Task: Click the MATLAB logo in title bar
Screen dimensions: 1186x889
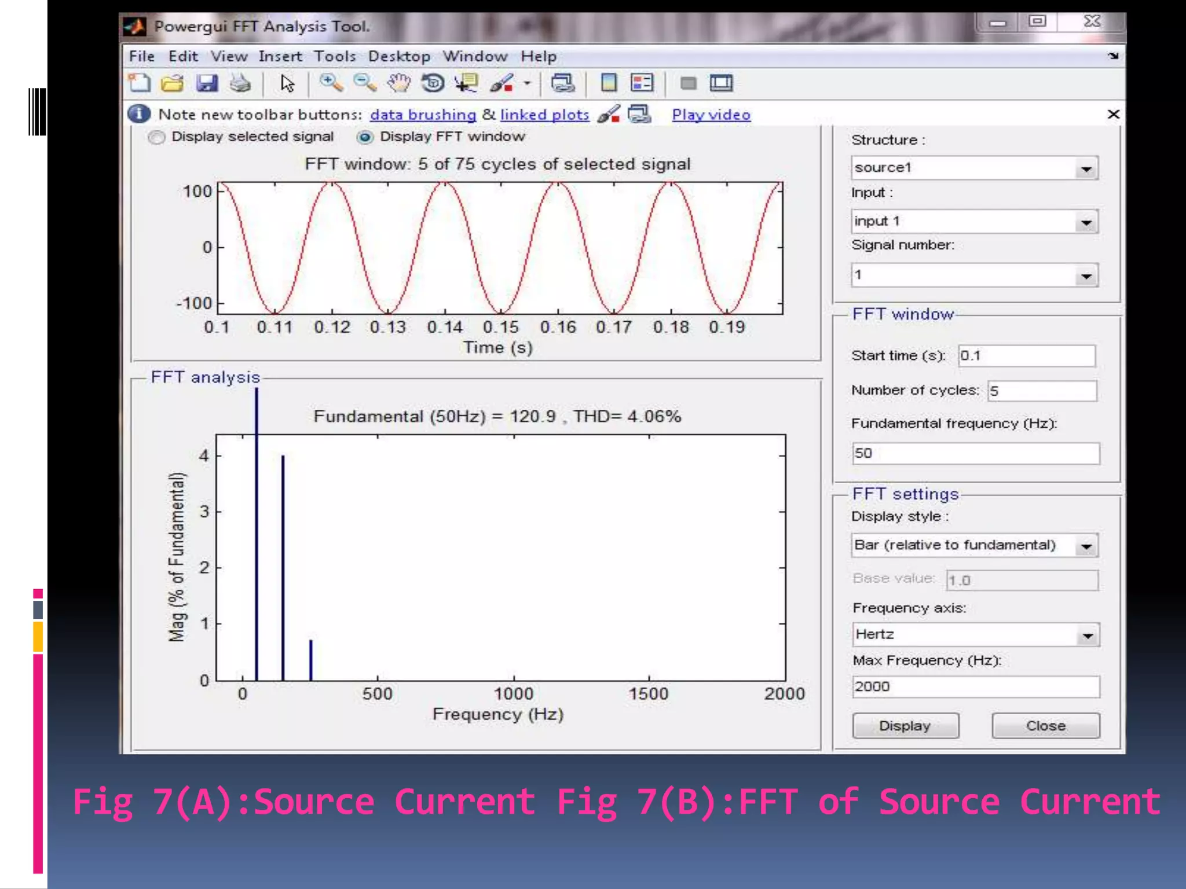Action: tap(135, 27)
